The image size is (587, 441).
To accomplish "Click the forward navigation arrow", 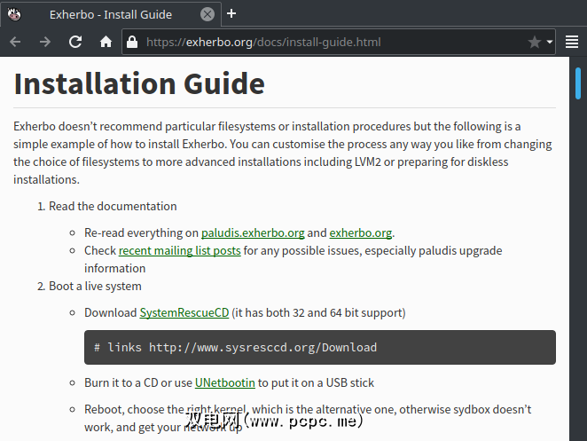I will 45,42.
